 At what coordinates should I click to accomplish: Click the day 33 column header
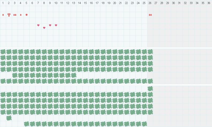191,3
